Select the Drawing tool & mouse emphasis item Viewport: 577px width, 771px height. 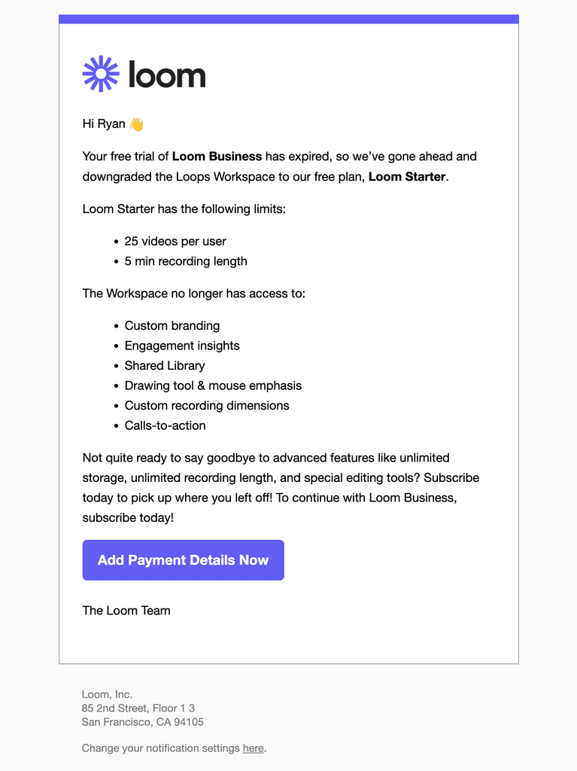(x=213, y=385)
